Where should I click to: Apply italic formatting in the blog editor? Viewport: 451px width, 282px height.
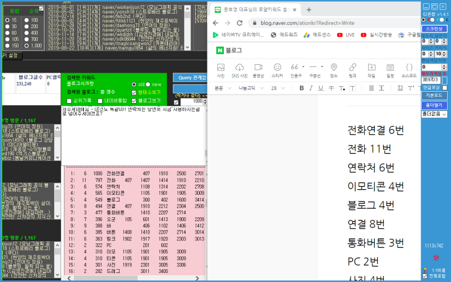pos(311,88)
